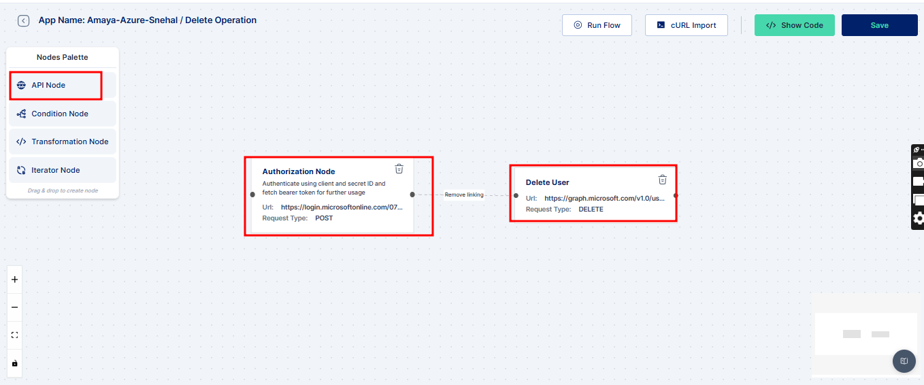Click the back arrow beside App Name
This screenshot has width=924, height=385.
point(24,21)
